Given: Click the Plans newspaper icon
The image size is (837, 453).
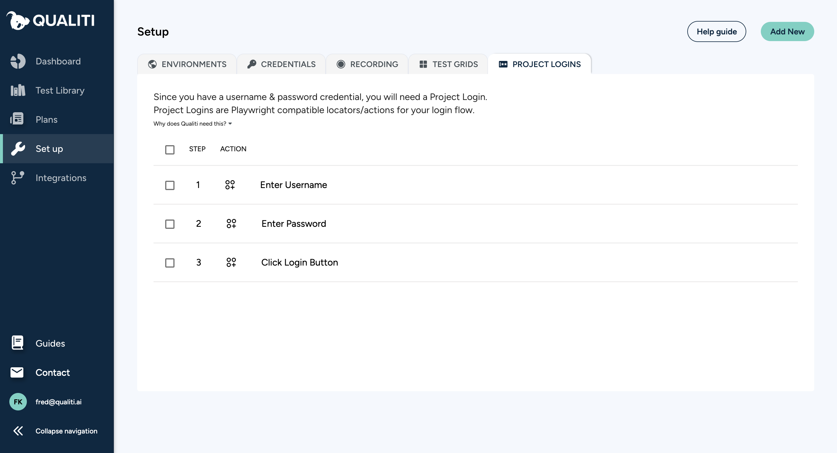Looking at the screenshot, I should pyautogui.click(x=17, y=119).
